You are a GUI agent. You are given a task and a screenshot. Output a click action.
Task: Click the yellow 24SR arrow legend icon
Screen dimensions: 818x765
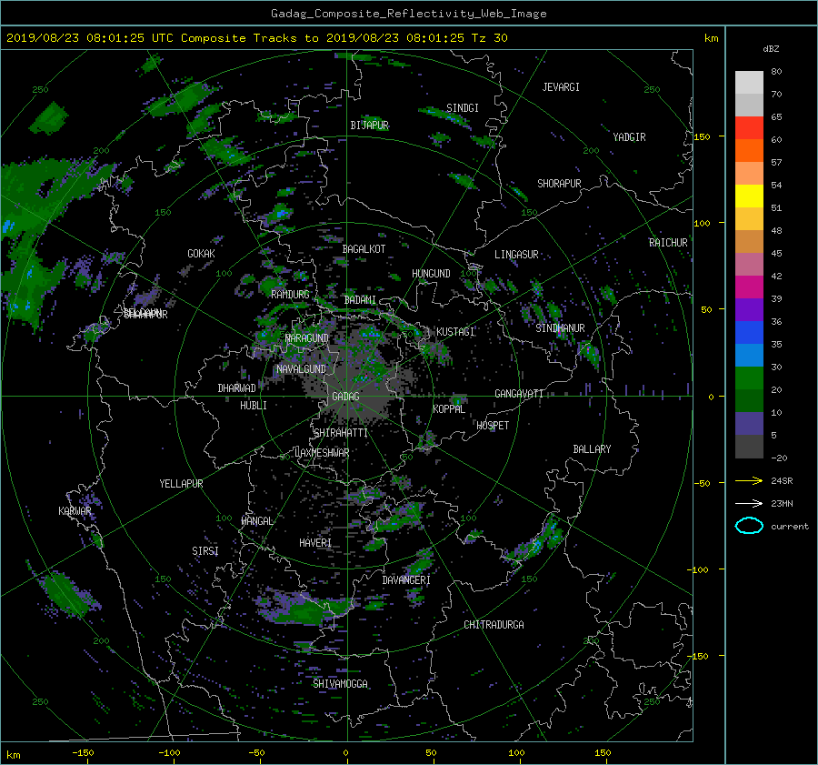(x=749, y=481)
